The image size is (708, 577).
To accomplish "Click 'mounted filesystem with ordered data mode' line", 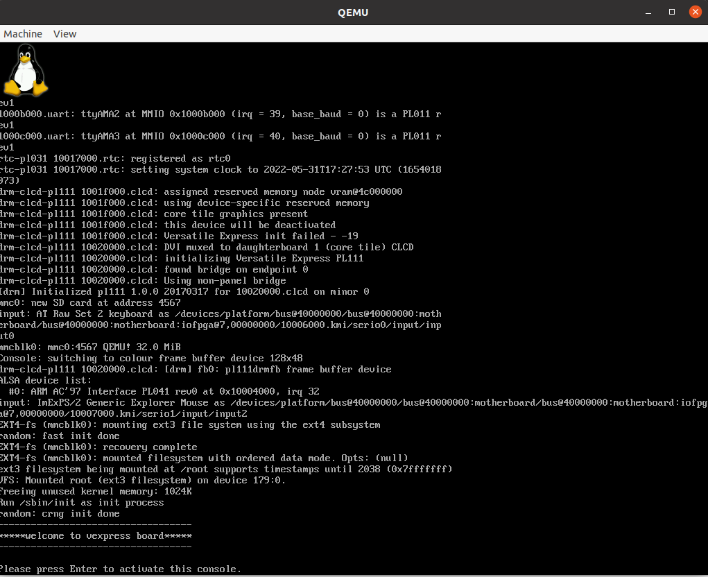I will (204, 458).
